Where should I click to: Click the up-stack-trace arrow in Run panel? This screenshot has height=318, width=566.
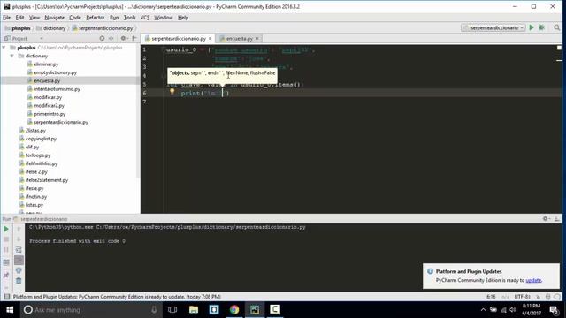click(x=19, y=229)
